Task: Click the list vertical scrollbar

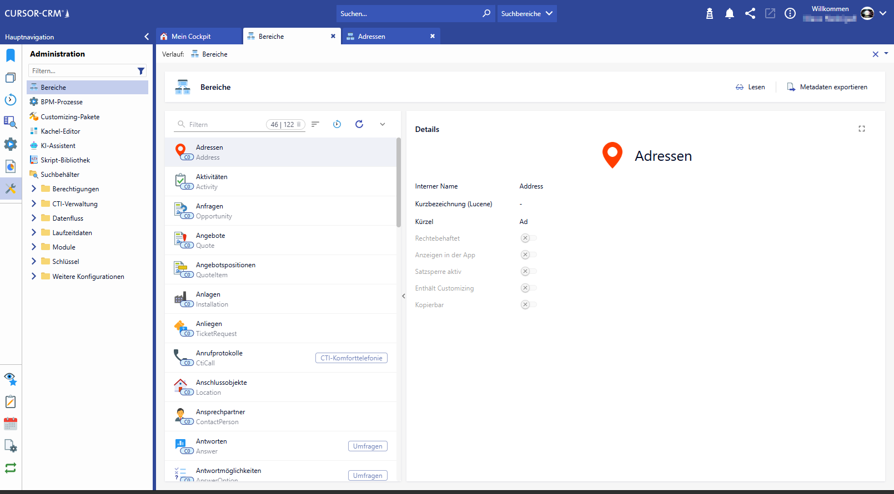Action: [x=399, y=183]
